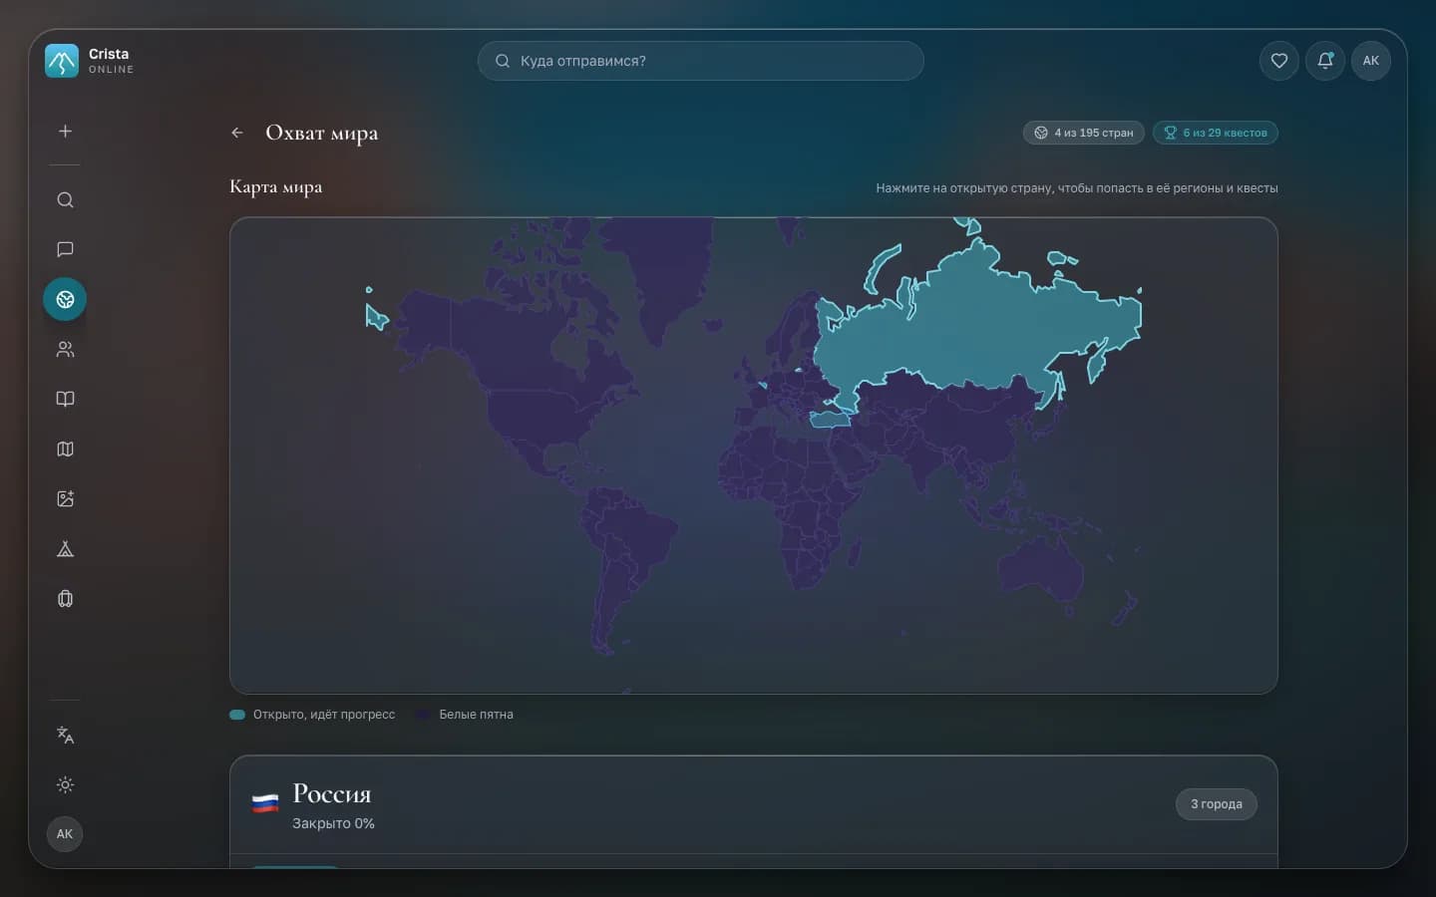The width and height of the screenshot is (1436, 897).
Task: Open the folded map icon in sidebar
Action: coord(65,448)
